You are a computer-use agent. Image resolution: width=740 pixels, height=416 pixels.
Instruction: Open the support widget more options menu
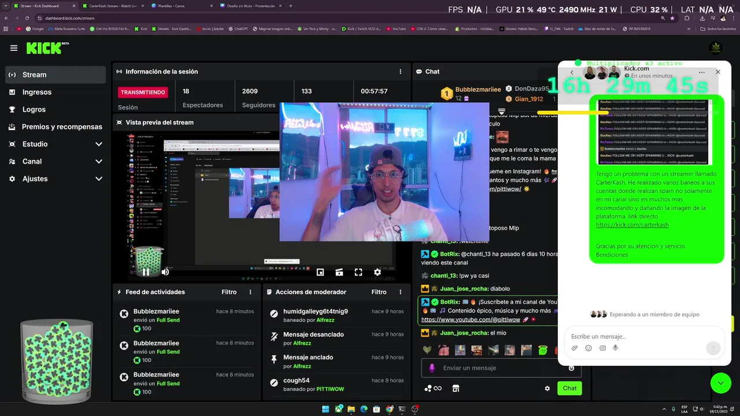coord(702,72)
